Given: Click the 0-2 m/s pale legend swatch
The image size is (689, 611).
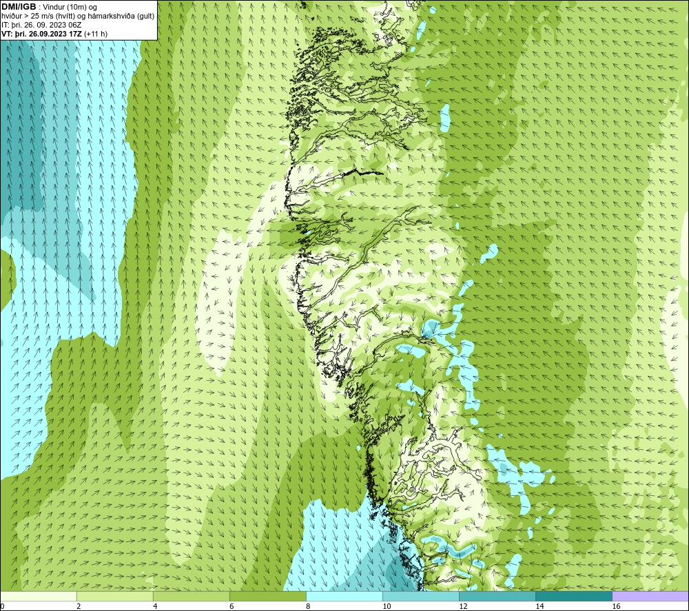Looking at the screenshot, I should [x=39, y=596].
